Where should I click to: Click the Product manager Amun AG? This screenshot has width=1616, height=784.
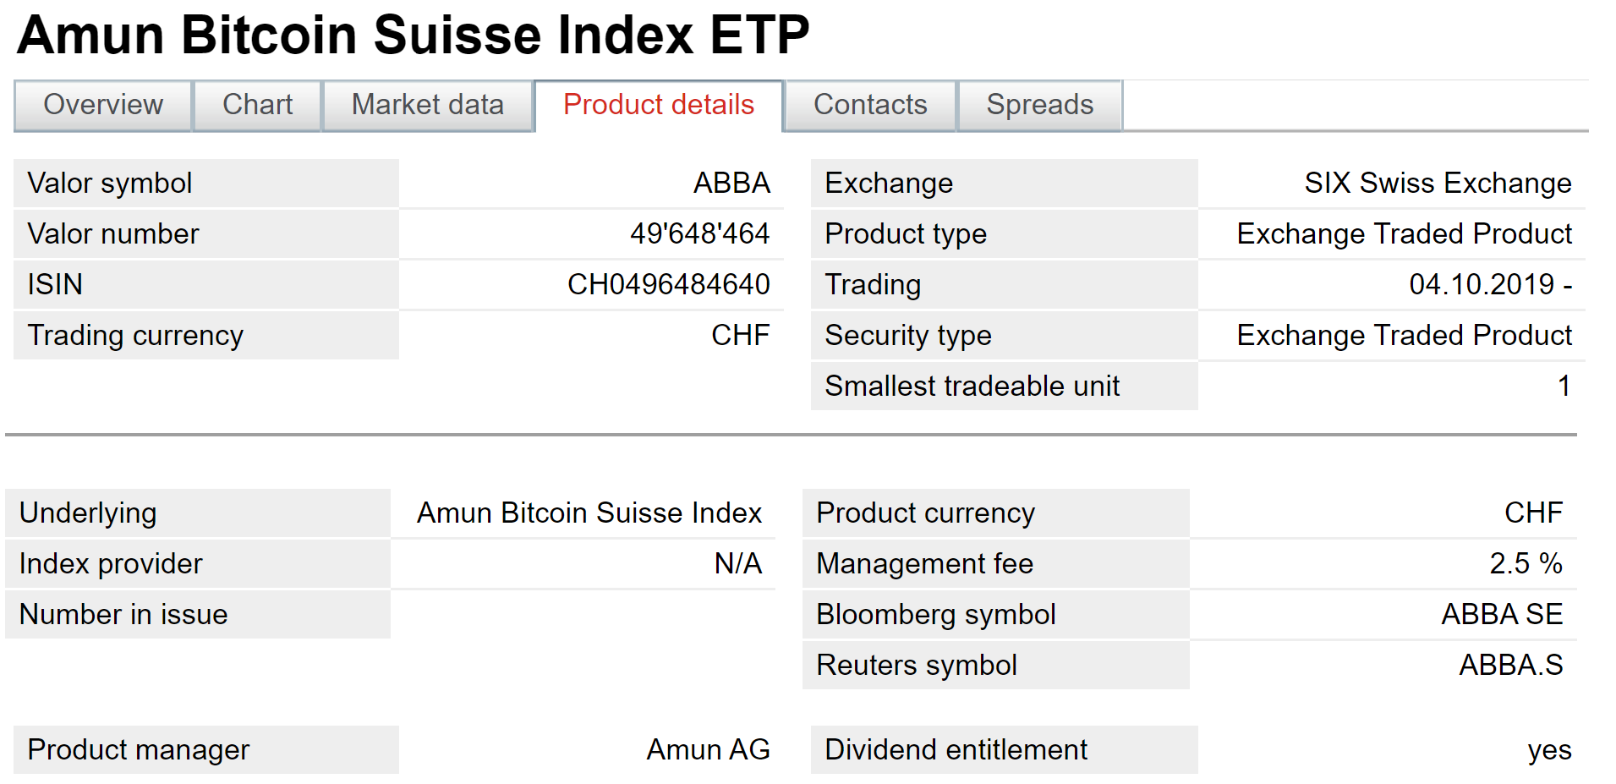tap(708, 749)
